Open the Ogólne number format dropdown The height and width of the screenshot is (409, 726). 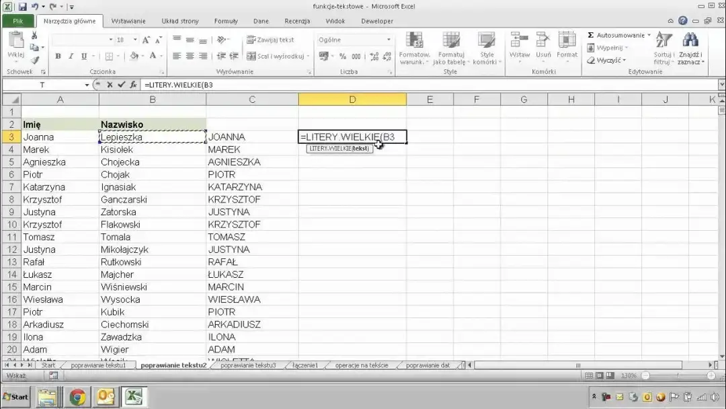point(389,40)
